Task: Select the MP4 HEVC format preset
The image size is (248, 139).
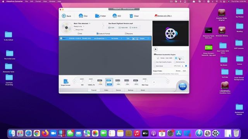Action: click(136, 82)
